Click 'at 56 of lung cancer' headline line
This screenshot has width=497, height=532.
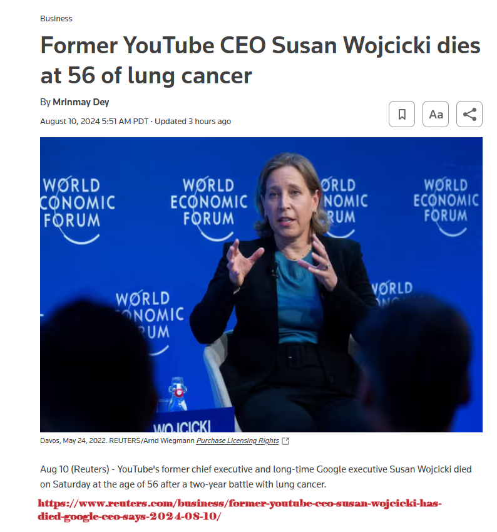click(146, 75)
